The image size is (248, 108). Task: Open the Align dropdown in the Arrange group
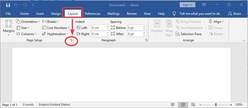[216, 22]
